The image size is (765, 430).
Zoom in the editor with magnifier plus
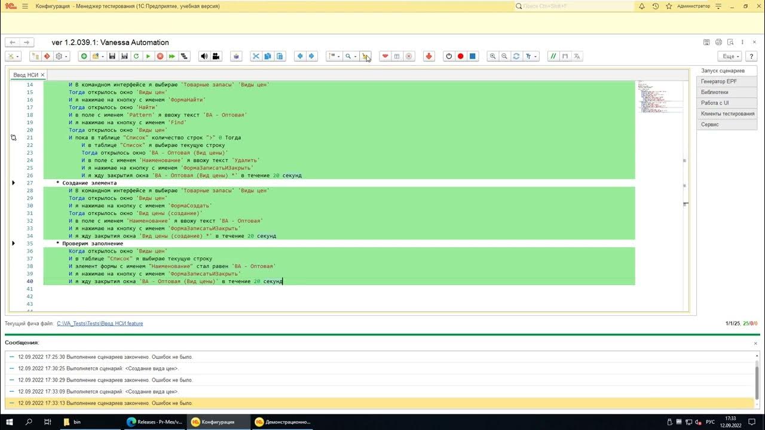(493, 56)
